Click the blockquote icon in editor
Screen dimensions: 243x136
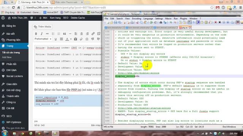click(x=65, y=34)
